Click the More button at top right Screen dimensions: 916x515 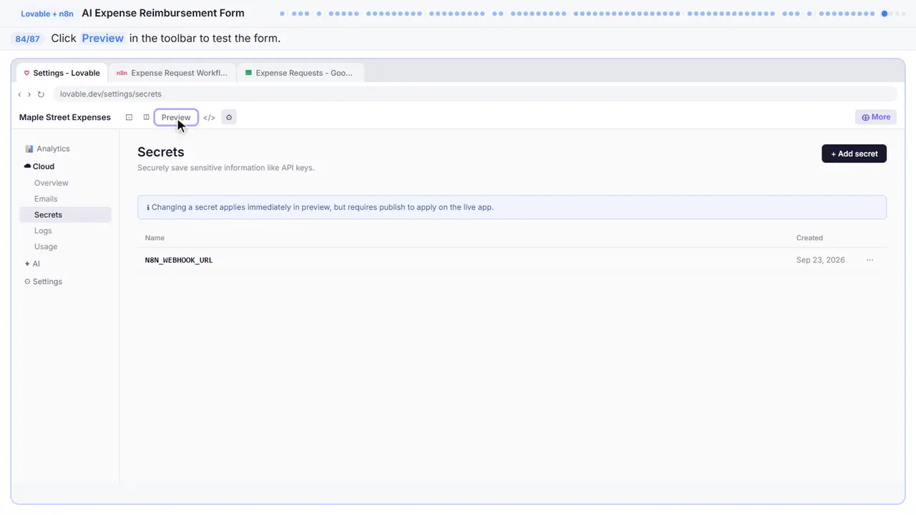point(876,117)
